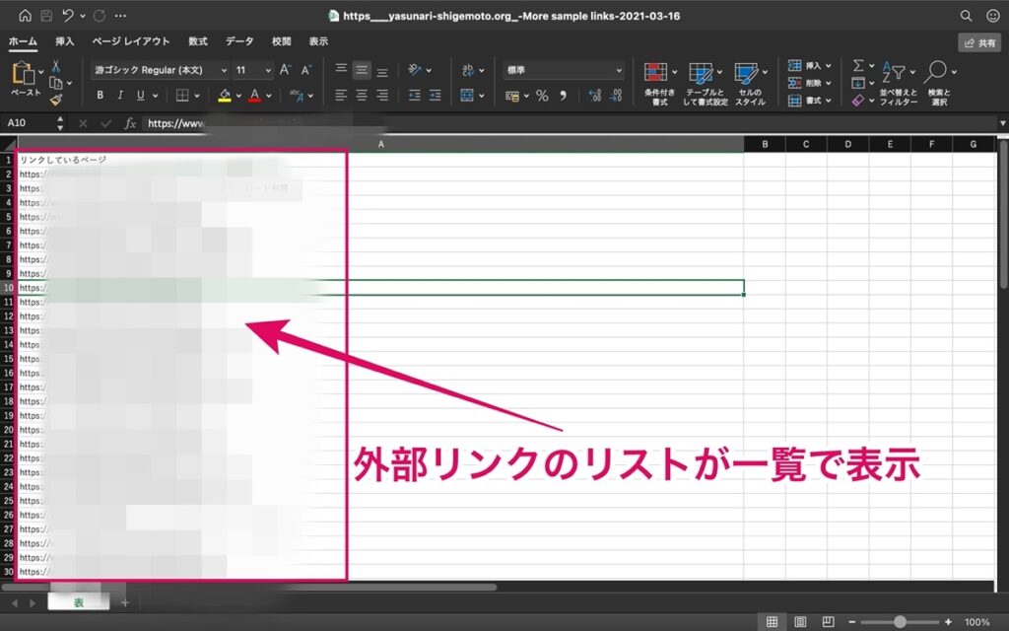Open the search magnifier in title bar
The height and width of the screenshot is (631, 1009).
(966, 16)
